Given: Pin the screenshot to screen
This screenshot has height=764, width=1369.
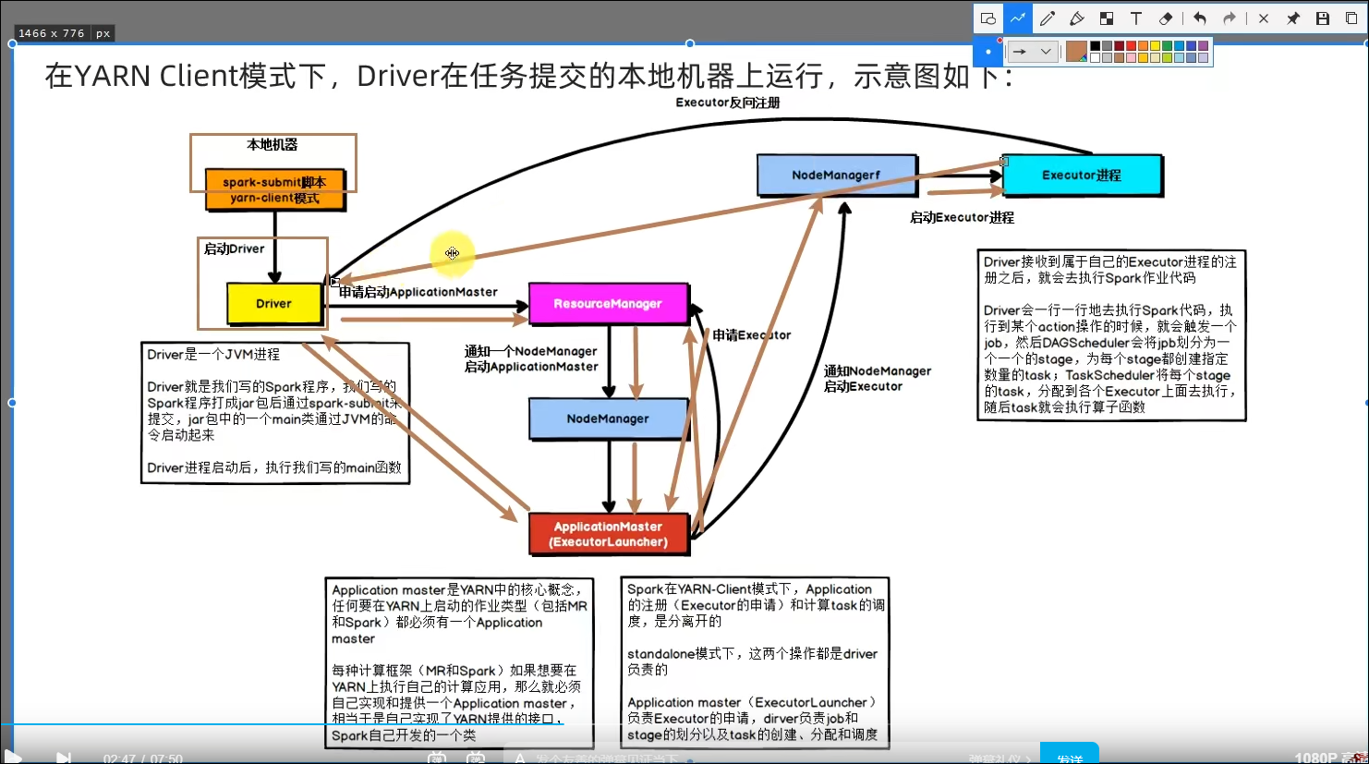Looking at the screenshot, I should [x=1293, y=18].
